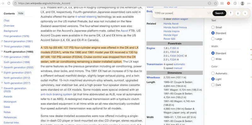The width and height of the screenshot is (252, 125).
Task: Go to External links in contents
Action: [11, 122]
